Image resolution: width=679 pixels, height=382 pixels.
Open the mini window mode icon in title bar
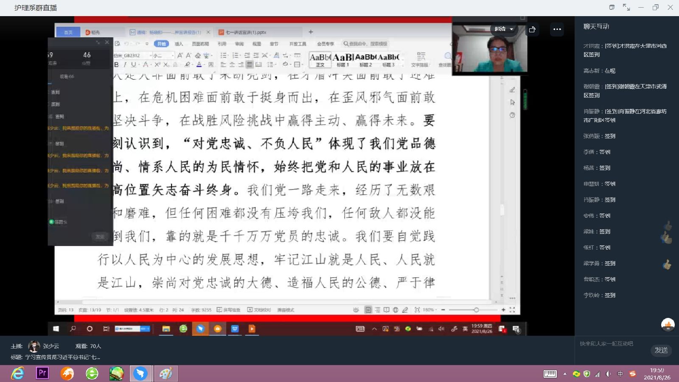point(612,7)
